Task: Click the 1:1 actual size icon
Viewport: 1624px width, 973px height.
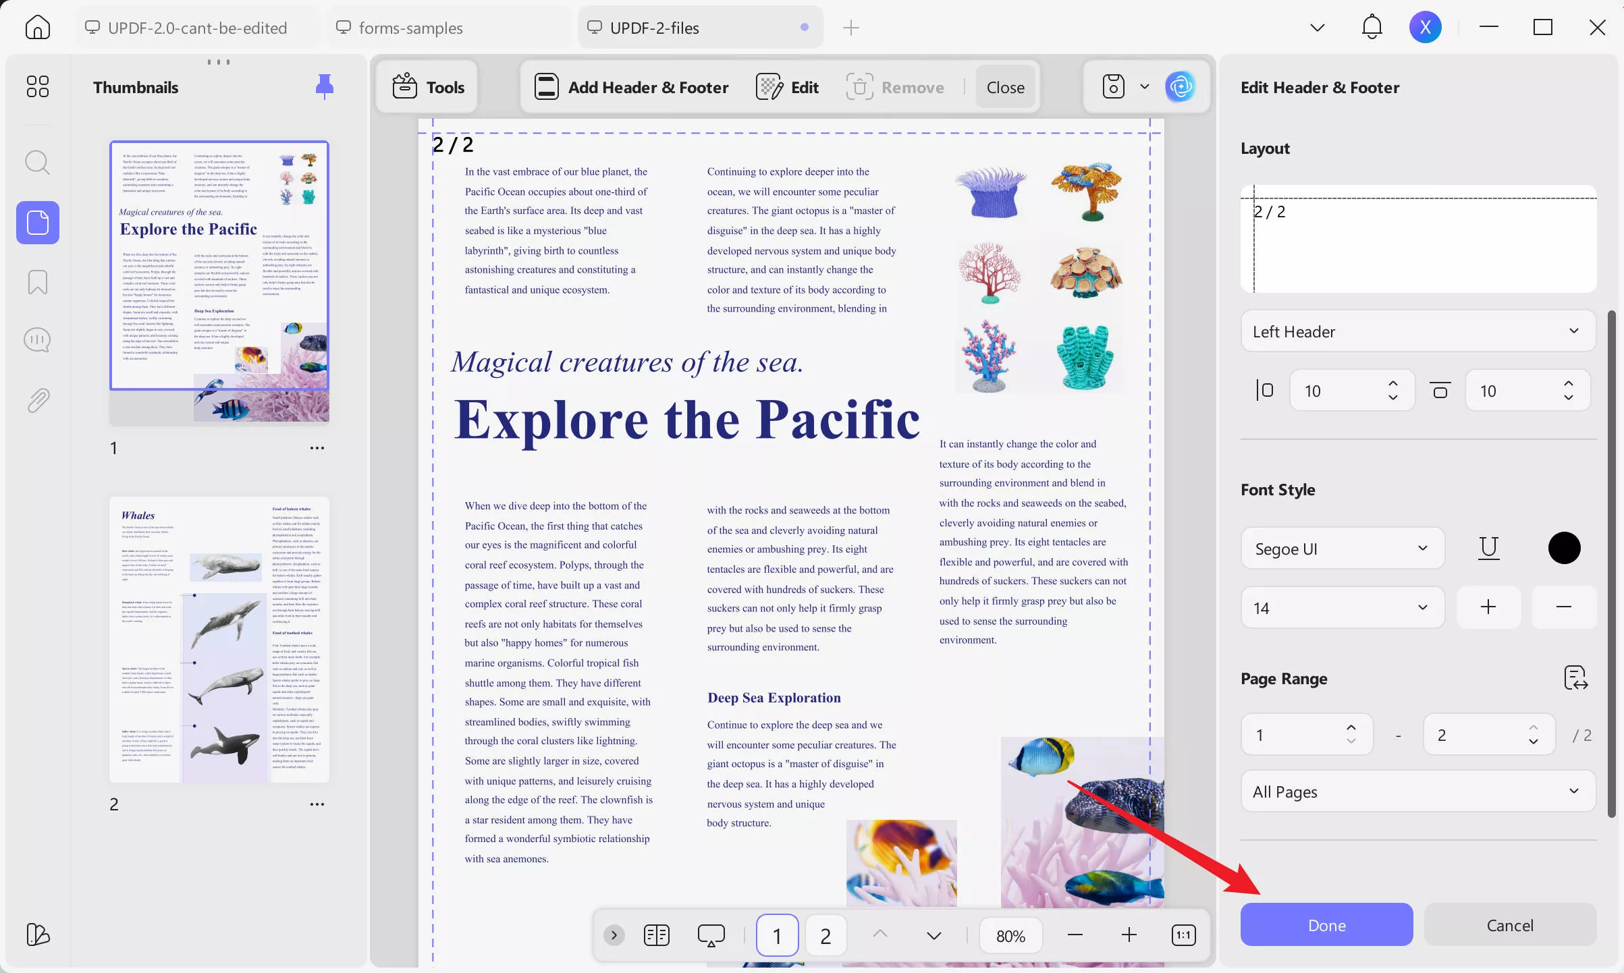Action: coord(1184,935)
